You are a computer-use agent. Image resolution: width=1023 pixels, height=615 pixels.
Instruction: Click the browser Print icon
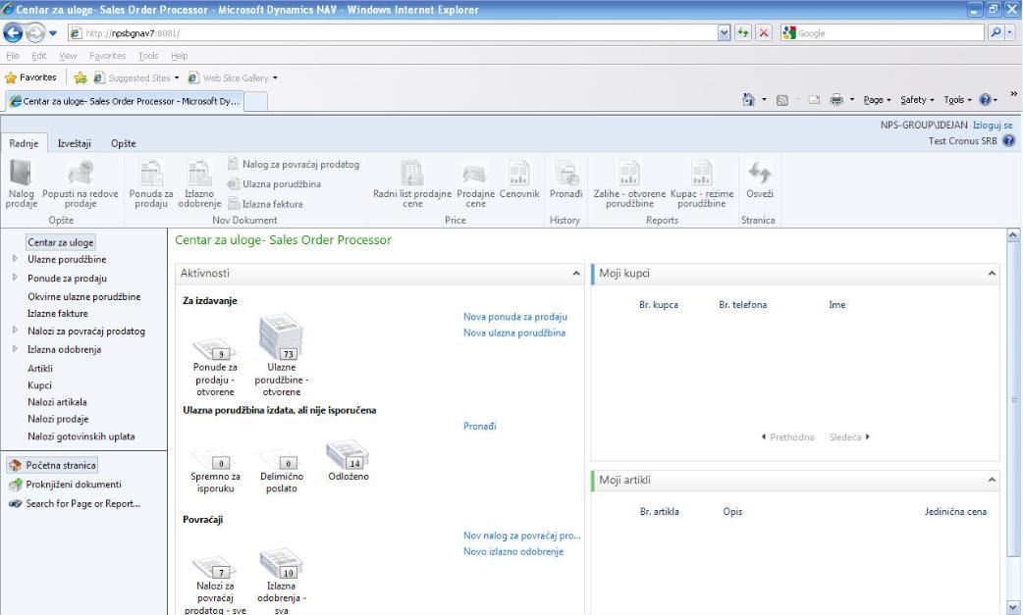click(836, 100)
